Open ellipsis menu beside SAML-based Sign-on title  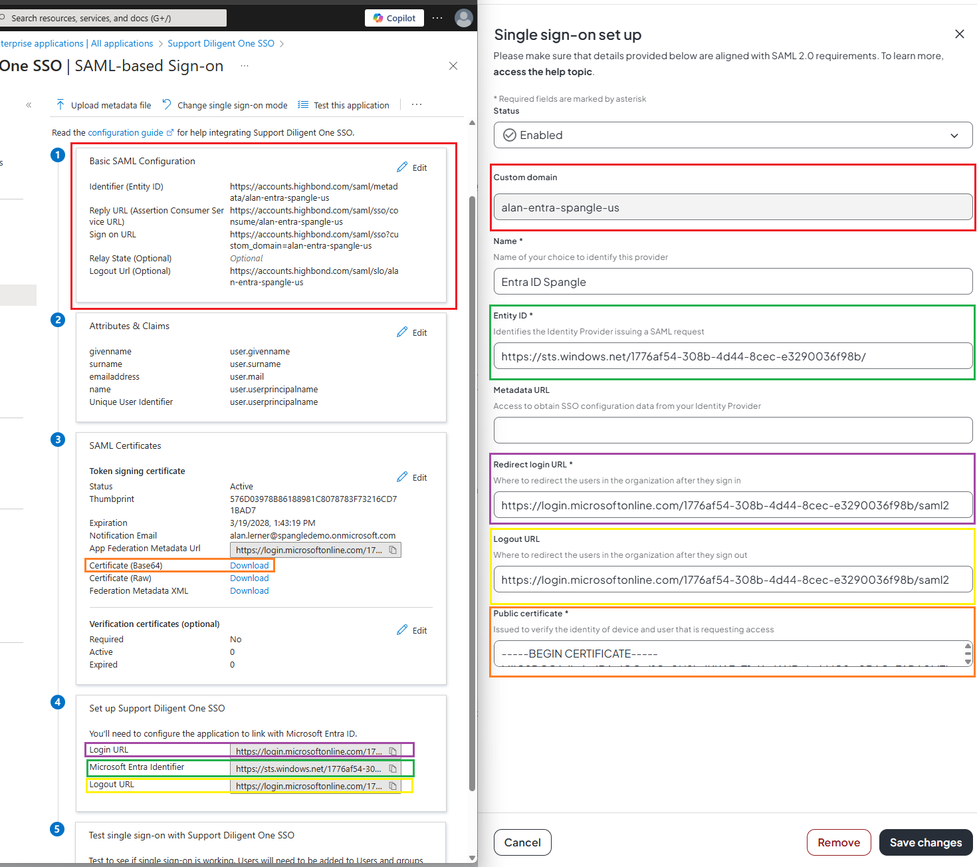point(245,66)
